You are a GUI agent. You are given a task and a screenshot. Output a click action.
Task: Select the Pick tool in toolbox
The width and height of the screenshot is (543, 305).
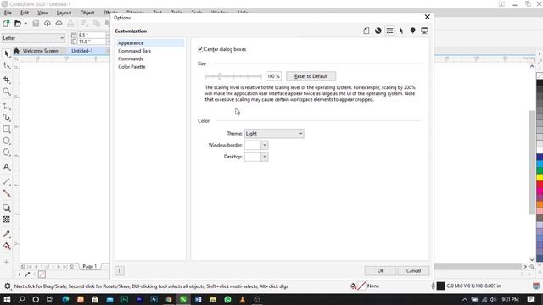pyautogui.click(x=6, y=53)
